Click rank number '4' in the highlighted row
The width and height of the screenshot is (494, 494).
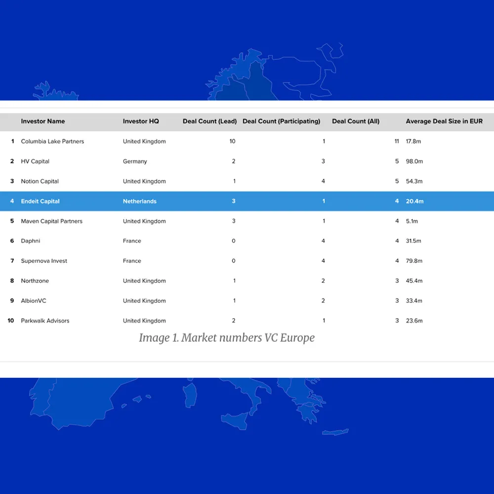click(12, 202)
